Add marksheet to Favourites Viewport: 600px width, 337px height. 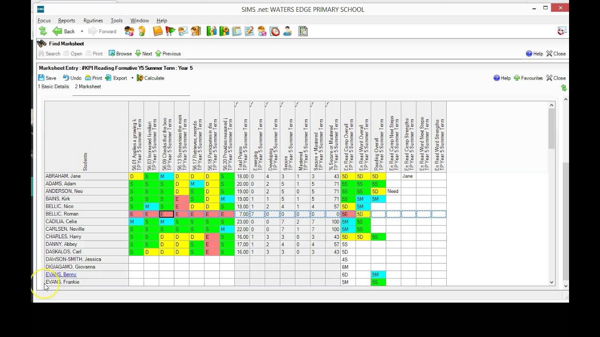pyautogui.click(x=528, y=78)
